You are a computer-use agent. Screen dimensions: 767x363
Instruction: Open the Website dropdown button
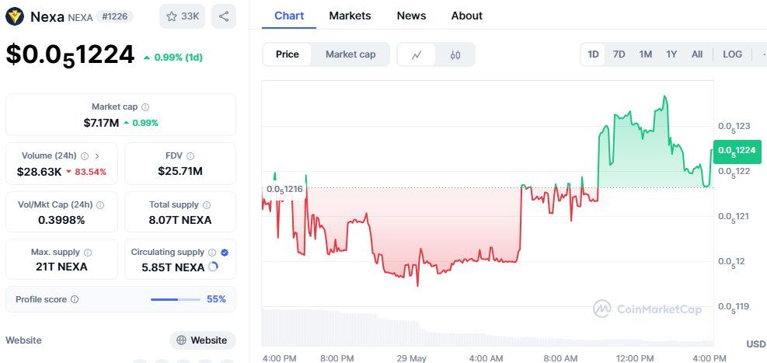202,340
